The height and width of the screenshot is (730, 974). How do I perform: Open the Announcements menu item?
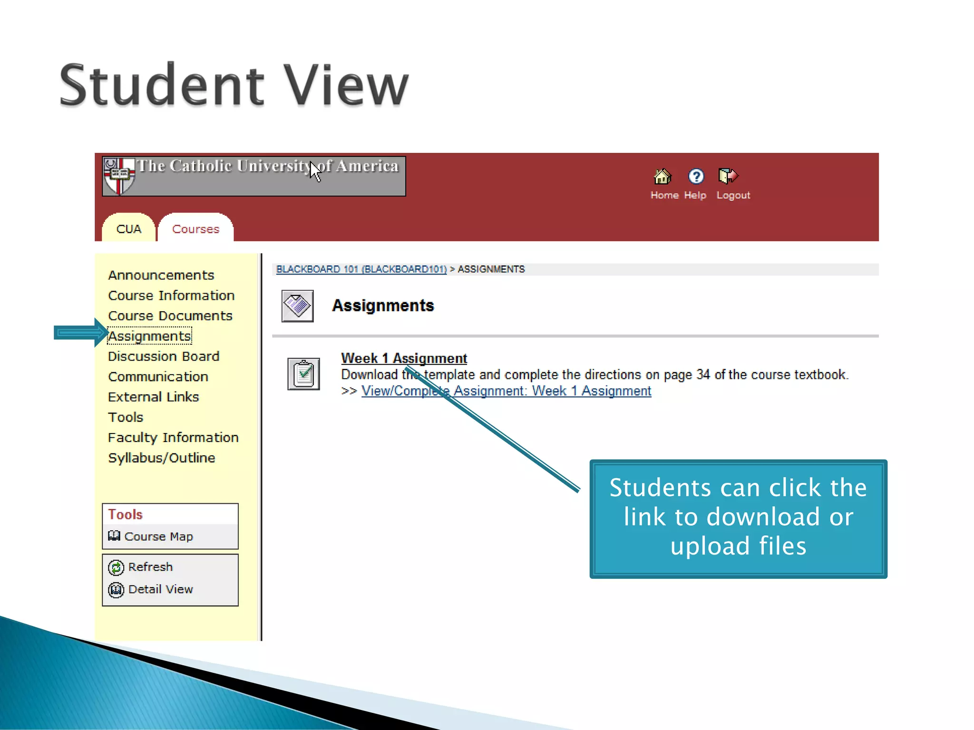pyautogui.click(x=161, y=275)
